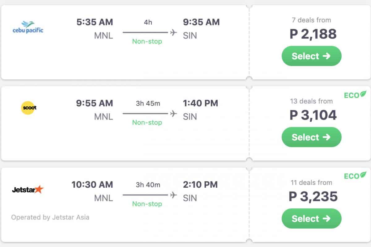Click the "Operated by Jetstar Asia" note
The image size is (371, 247).
pos(50,217)
